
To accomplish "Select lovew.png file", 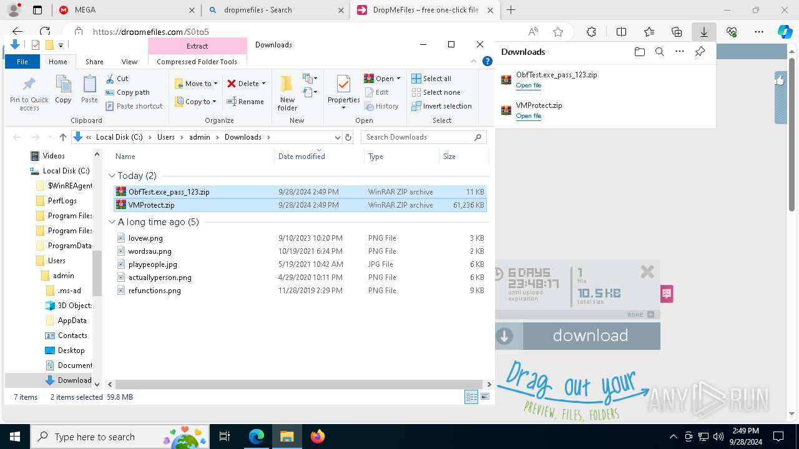I will pos(300,238).
